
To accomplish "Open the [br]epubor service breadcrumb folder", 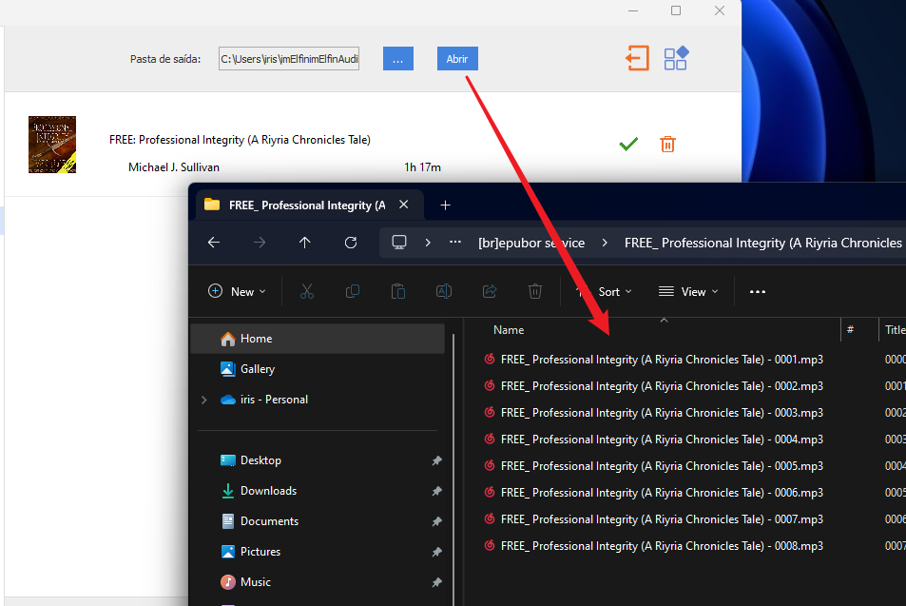I will click(x=531, y=243).
